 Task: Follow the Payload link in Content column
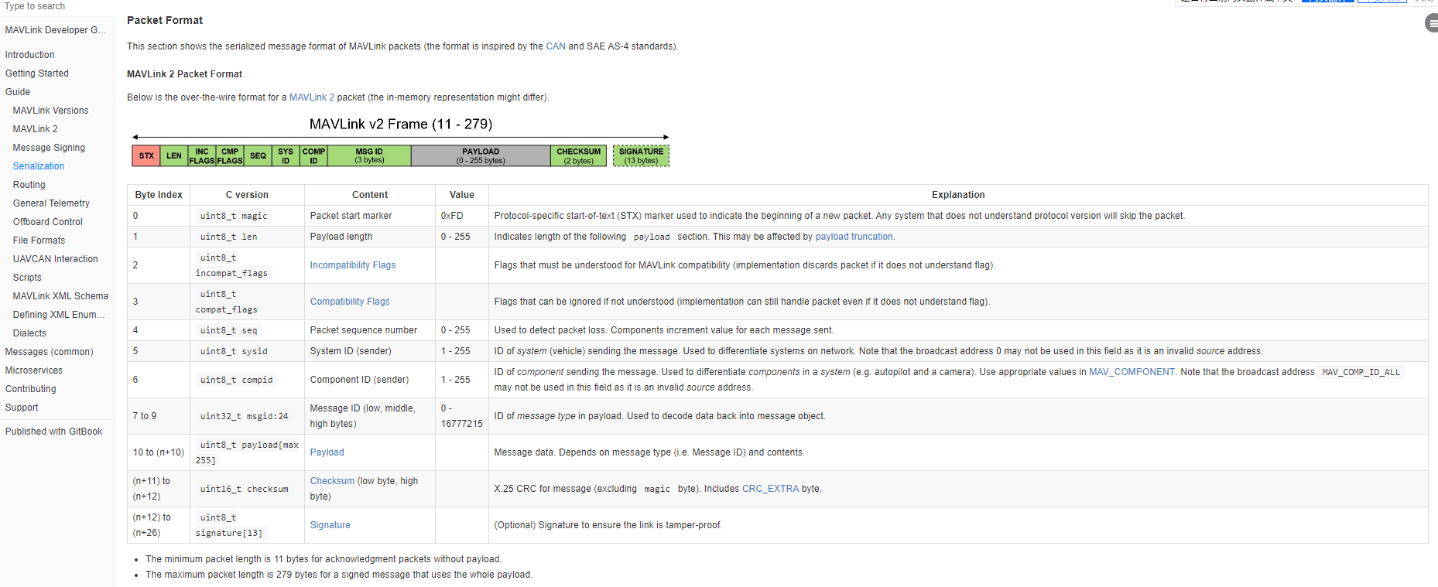[327, 452]
